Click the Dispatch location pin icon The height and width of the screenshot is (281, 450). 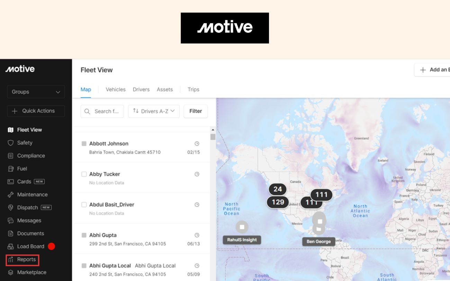pos(10,208)
